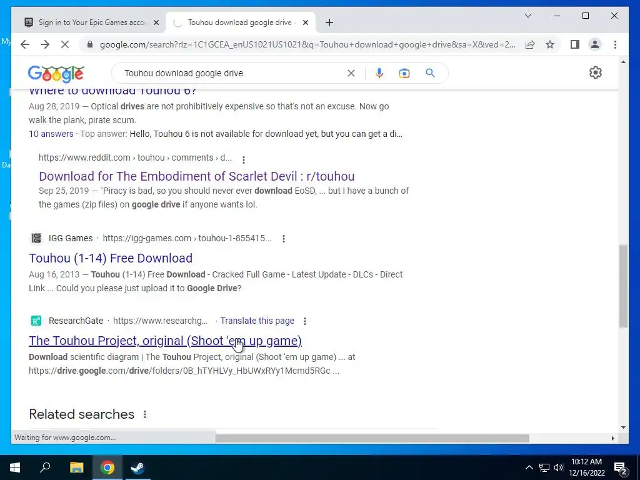Open the Chrome profile avatar
This screenshot has height=480, width=640.
pos(595,44)
